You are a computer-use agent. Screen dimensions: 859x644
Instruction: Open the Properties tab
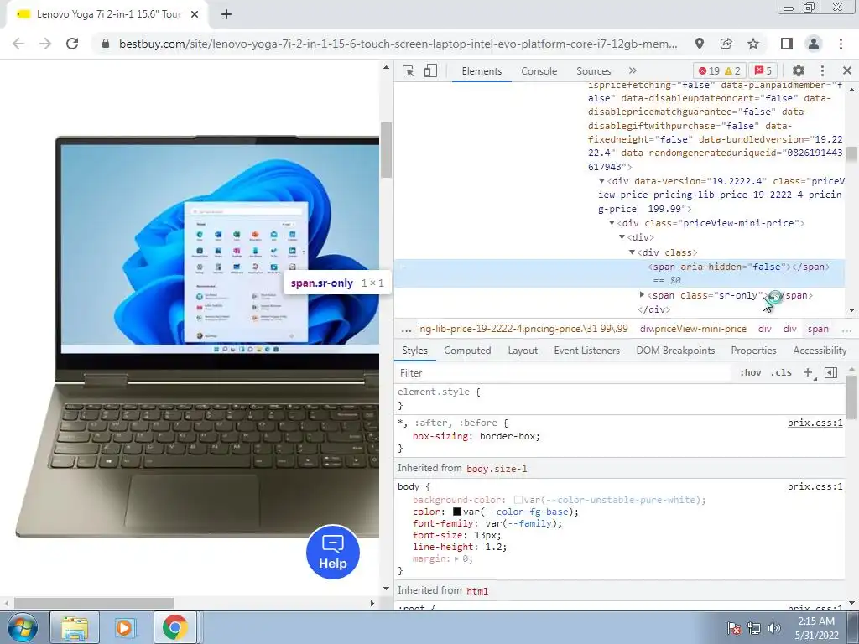coord(753,351)
